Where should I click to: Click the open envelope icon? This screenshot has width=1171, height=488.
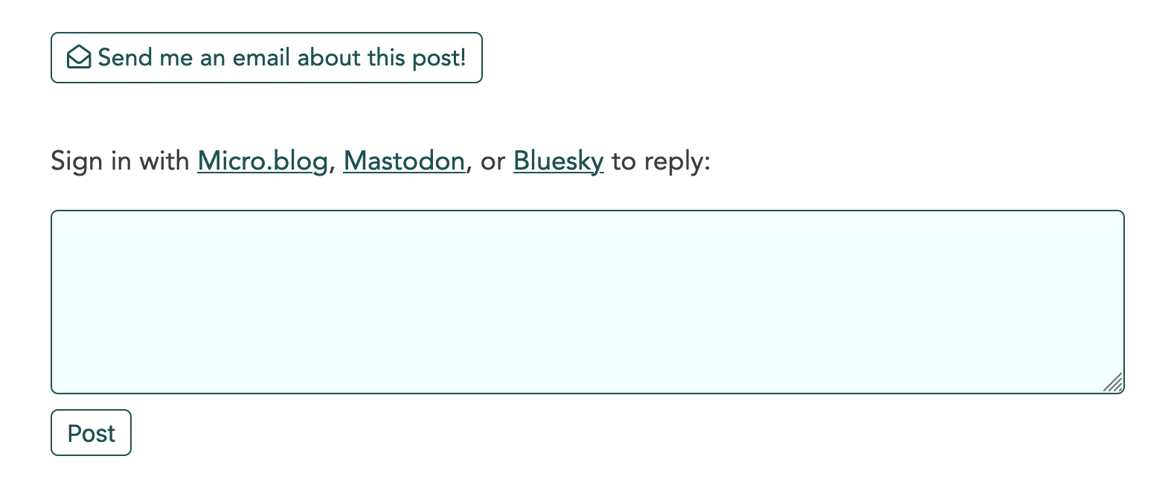[79, 57]
